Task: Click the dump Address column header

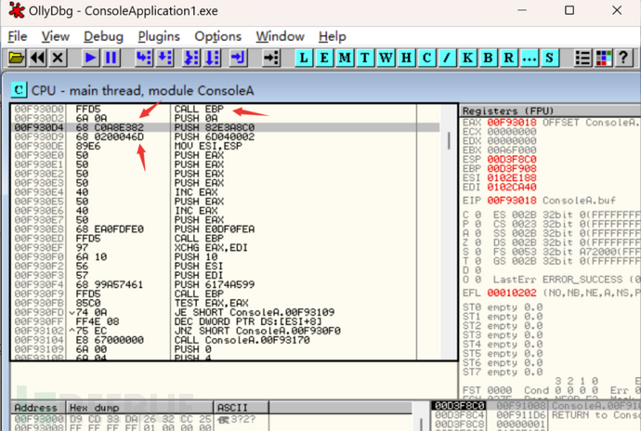Action: click(x=38, y=408)
